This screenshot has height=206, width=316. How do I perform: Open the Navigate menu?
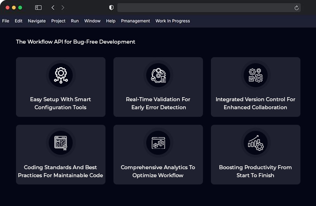[x=37, y=21]
